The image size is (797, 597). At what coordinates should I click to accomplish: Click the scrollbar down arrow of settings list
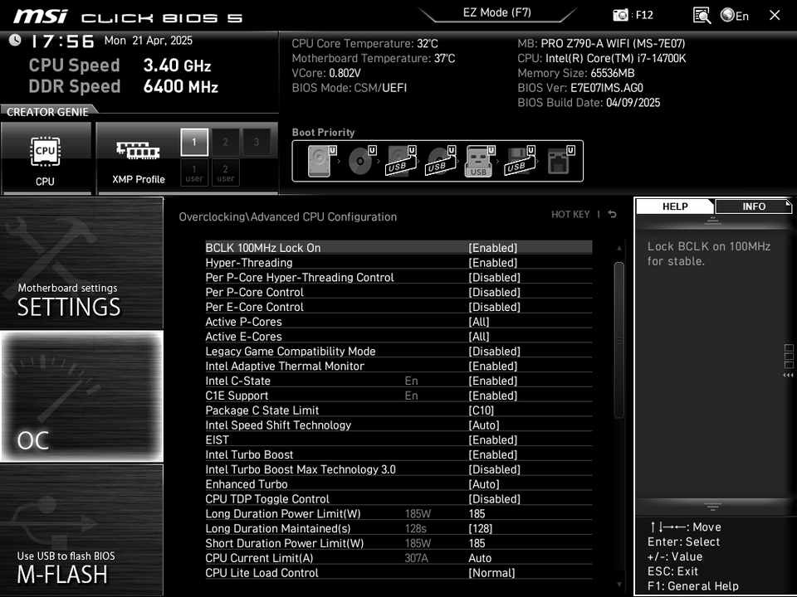(x=619, y=585)
